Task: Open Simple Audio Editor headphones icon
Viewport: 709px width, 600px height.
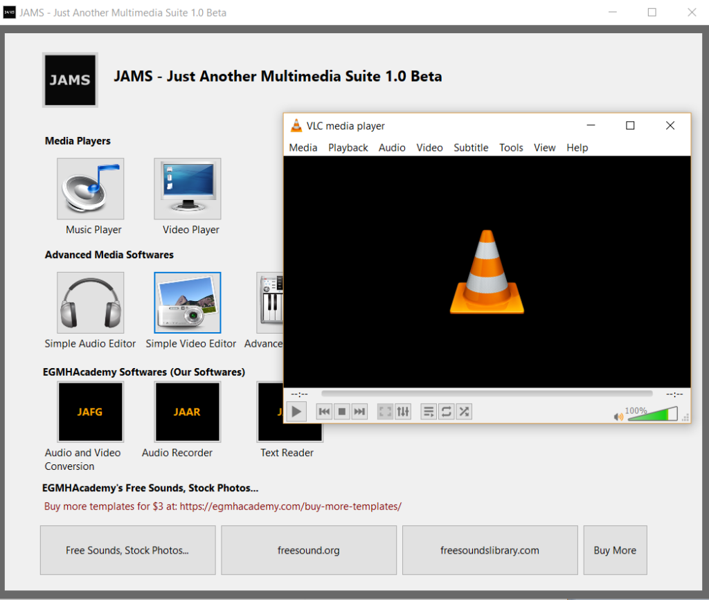Action: pyautogui.click(x=91, y=302)
